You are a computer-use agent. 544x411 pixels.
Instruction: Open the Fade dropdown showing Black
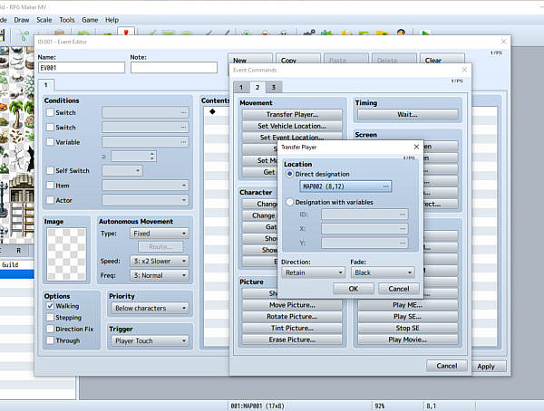coord(382,272)
